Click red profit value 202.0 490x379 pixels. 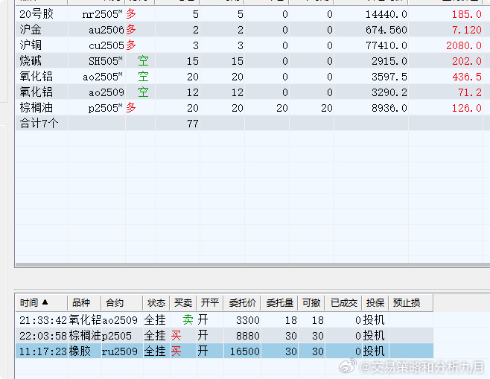[x=467, y=61]
